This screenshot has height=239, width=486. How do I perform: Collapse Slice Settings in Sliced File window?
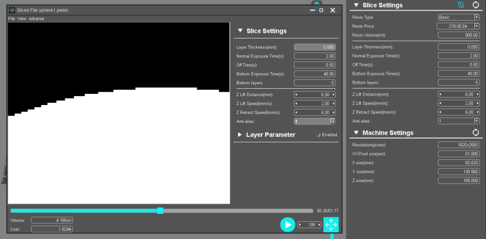[240, 31]
